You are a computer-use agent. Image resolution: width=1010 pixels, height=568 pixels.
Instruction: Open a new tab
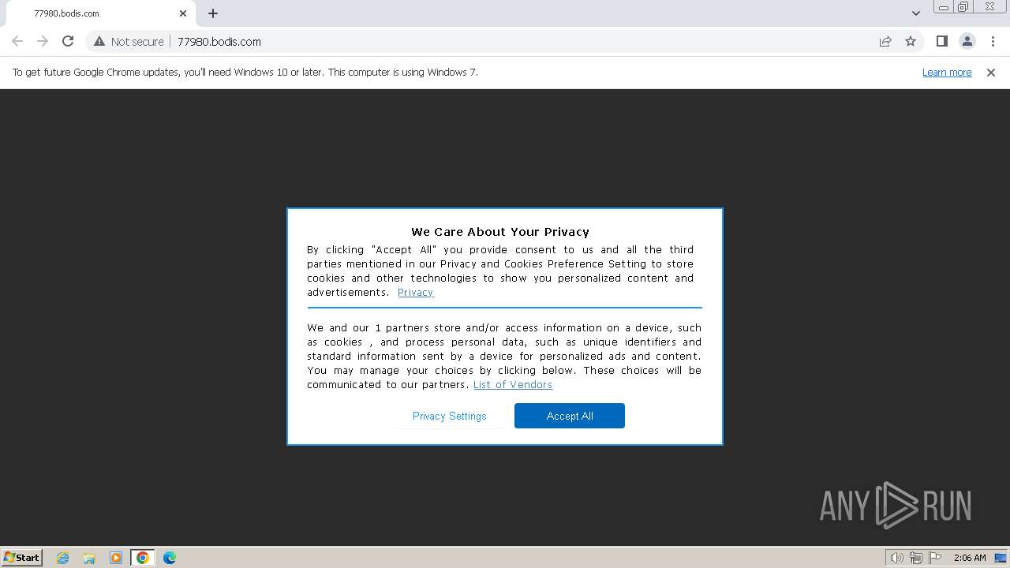click(x=213, y=13)
